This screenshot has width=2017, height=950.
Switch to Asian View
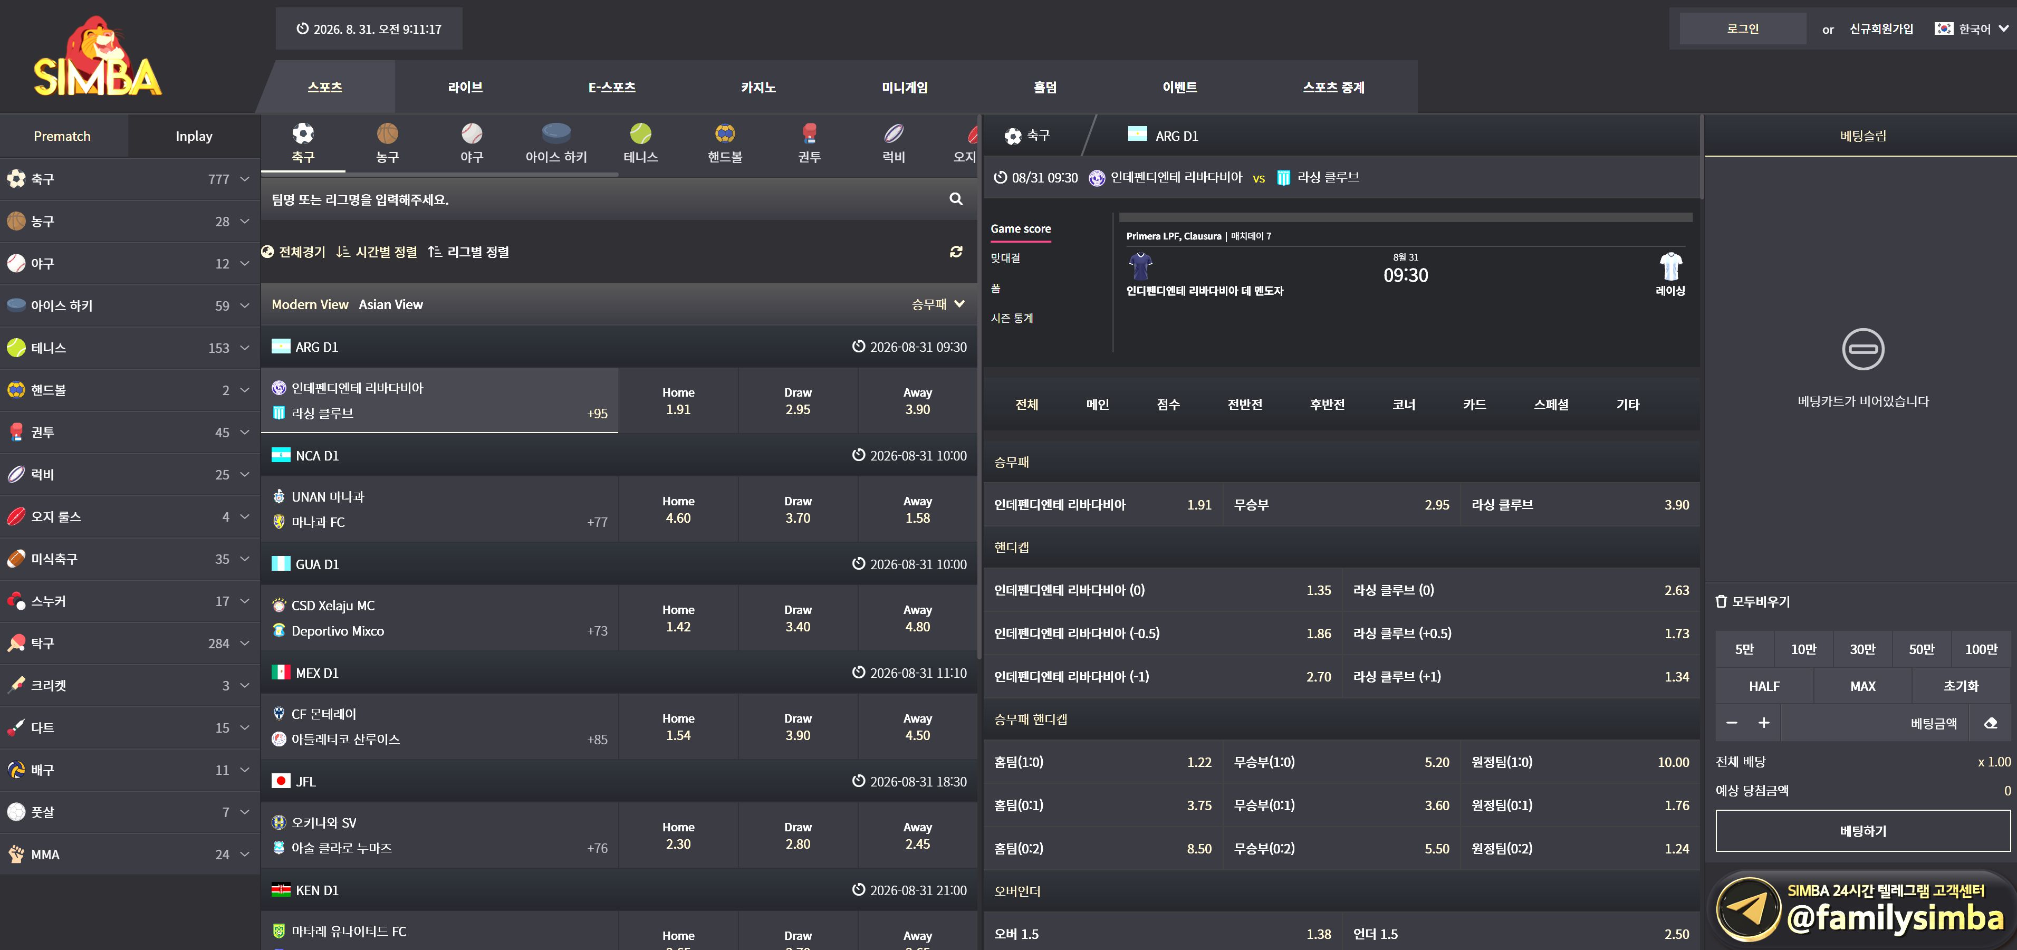390,305
